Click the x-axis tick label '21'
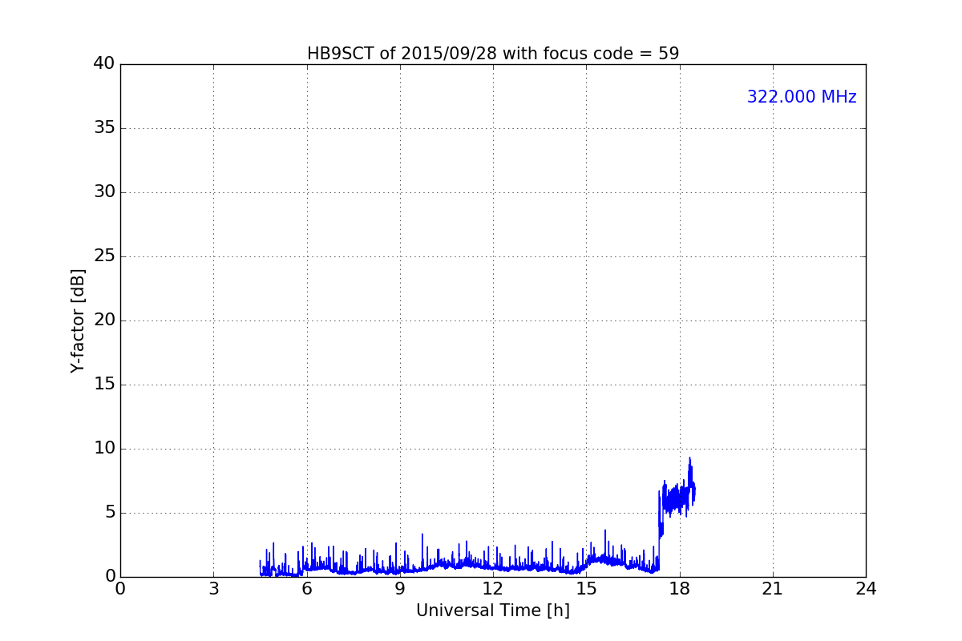Image resolution: width=962 pixels, height=641 pixels. 773,589
